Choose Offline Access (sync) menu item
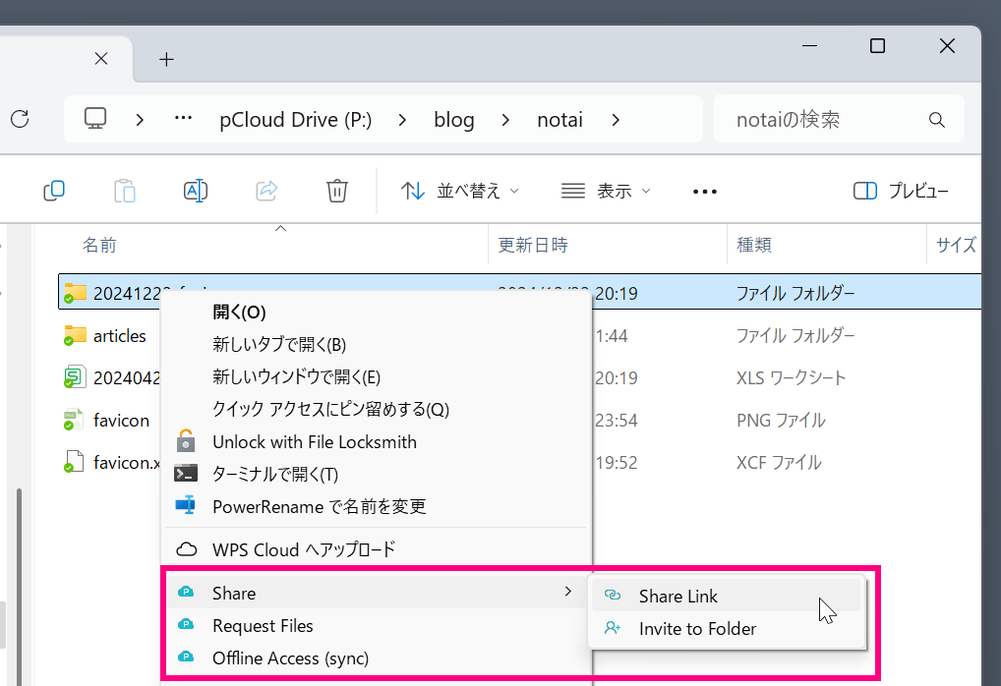Viewport: 1001px width, 686px height. (x=290, y=657)
